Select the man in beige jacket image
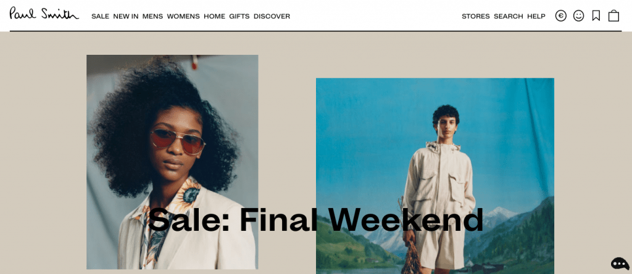632x274 pixels. coord(435,176)
